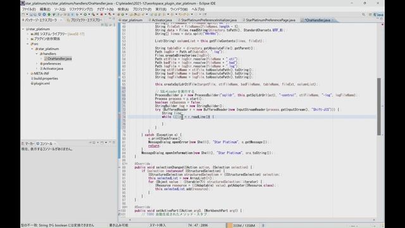Click the 書き込み可能 status bar entry

point(118,225)
